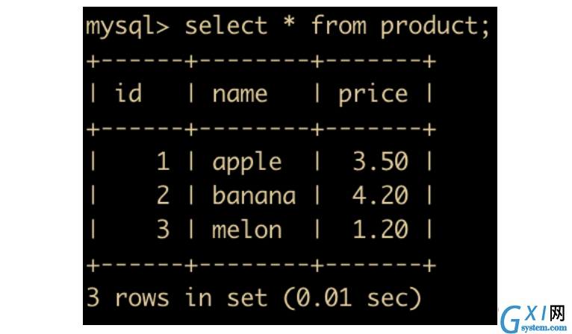This screenshot has width=572, height=334.
Task: Click the 'melon' name cell
Action: pyautogui.click(x=247, y=230)
